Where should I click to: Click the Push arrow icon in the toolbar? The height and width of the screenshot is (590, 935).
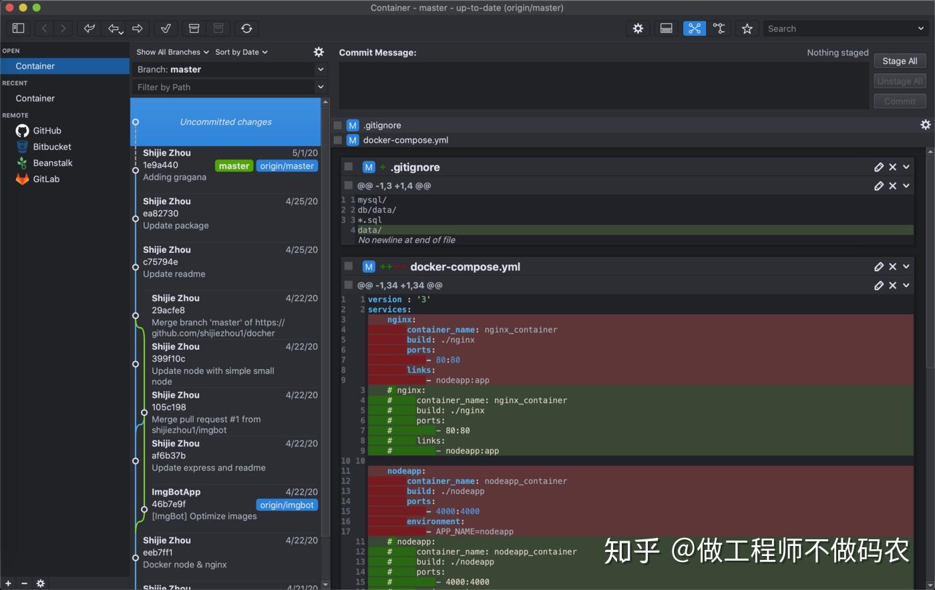pyautogui.click(x=138, y=28)
